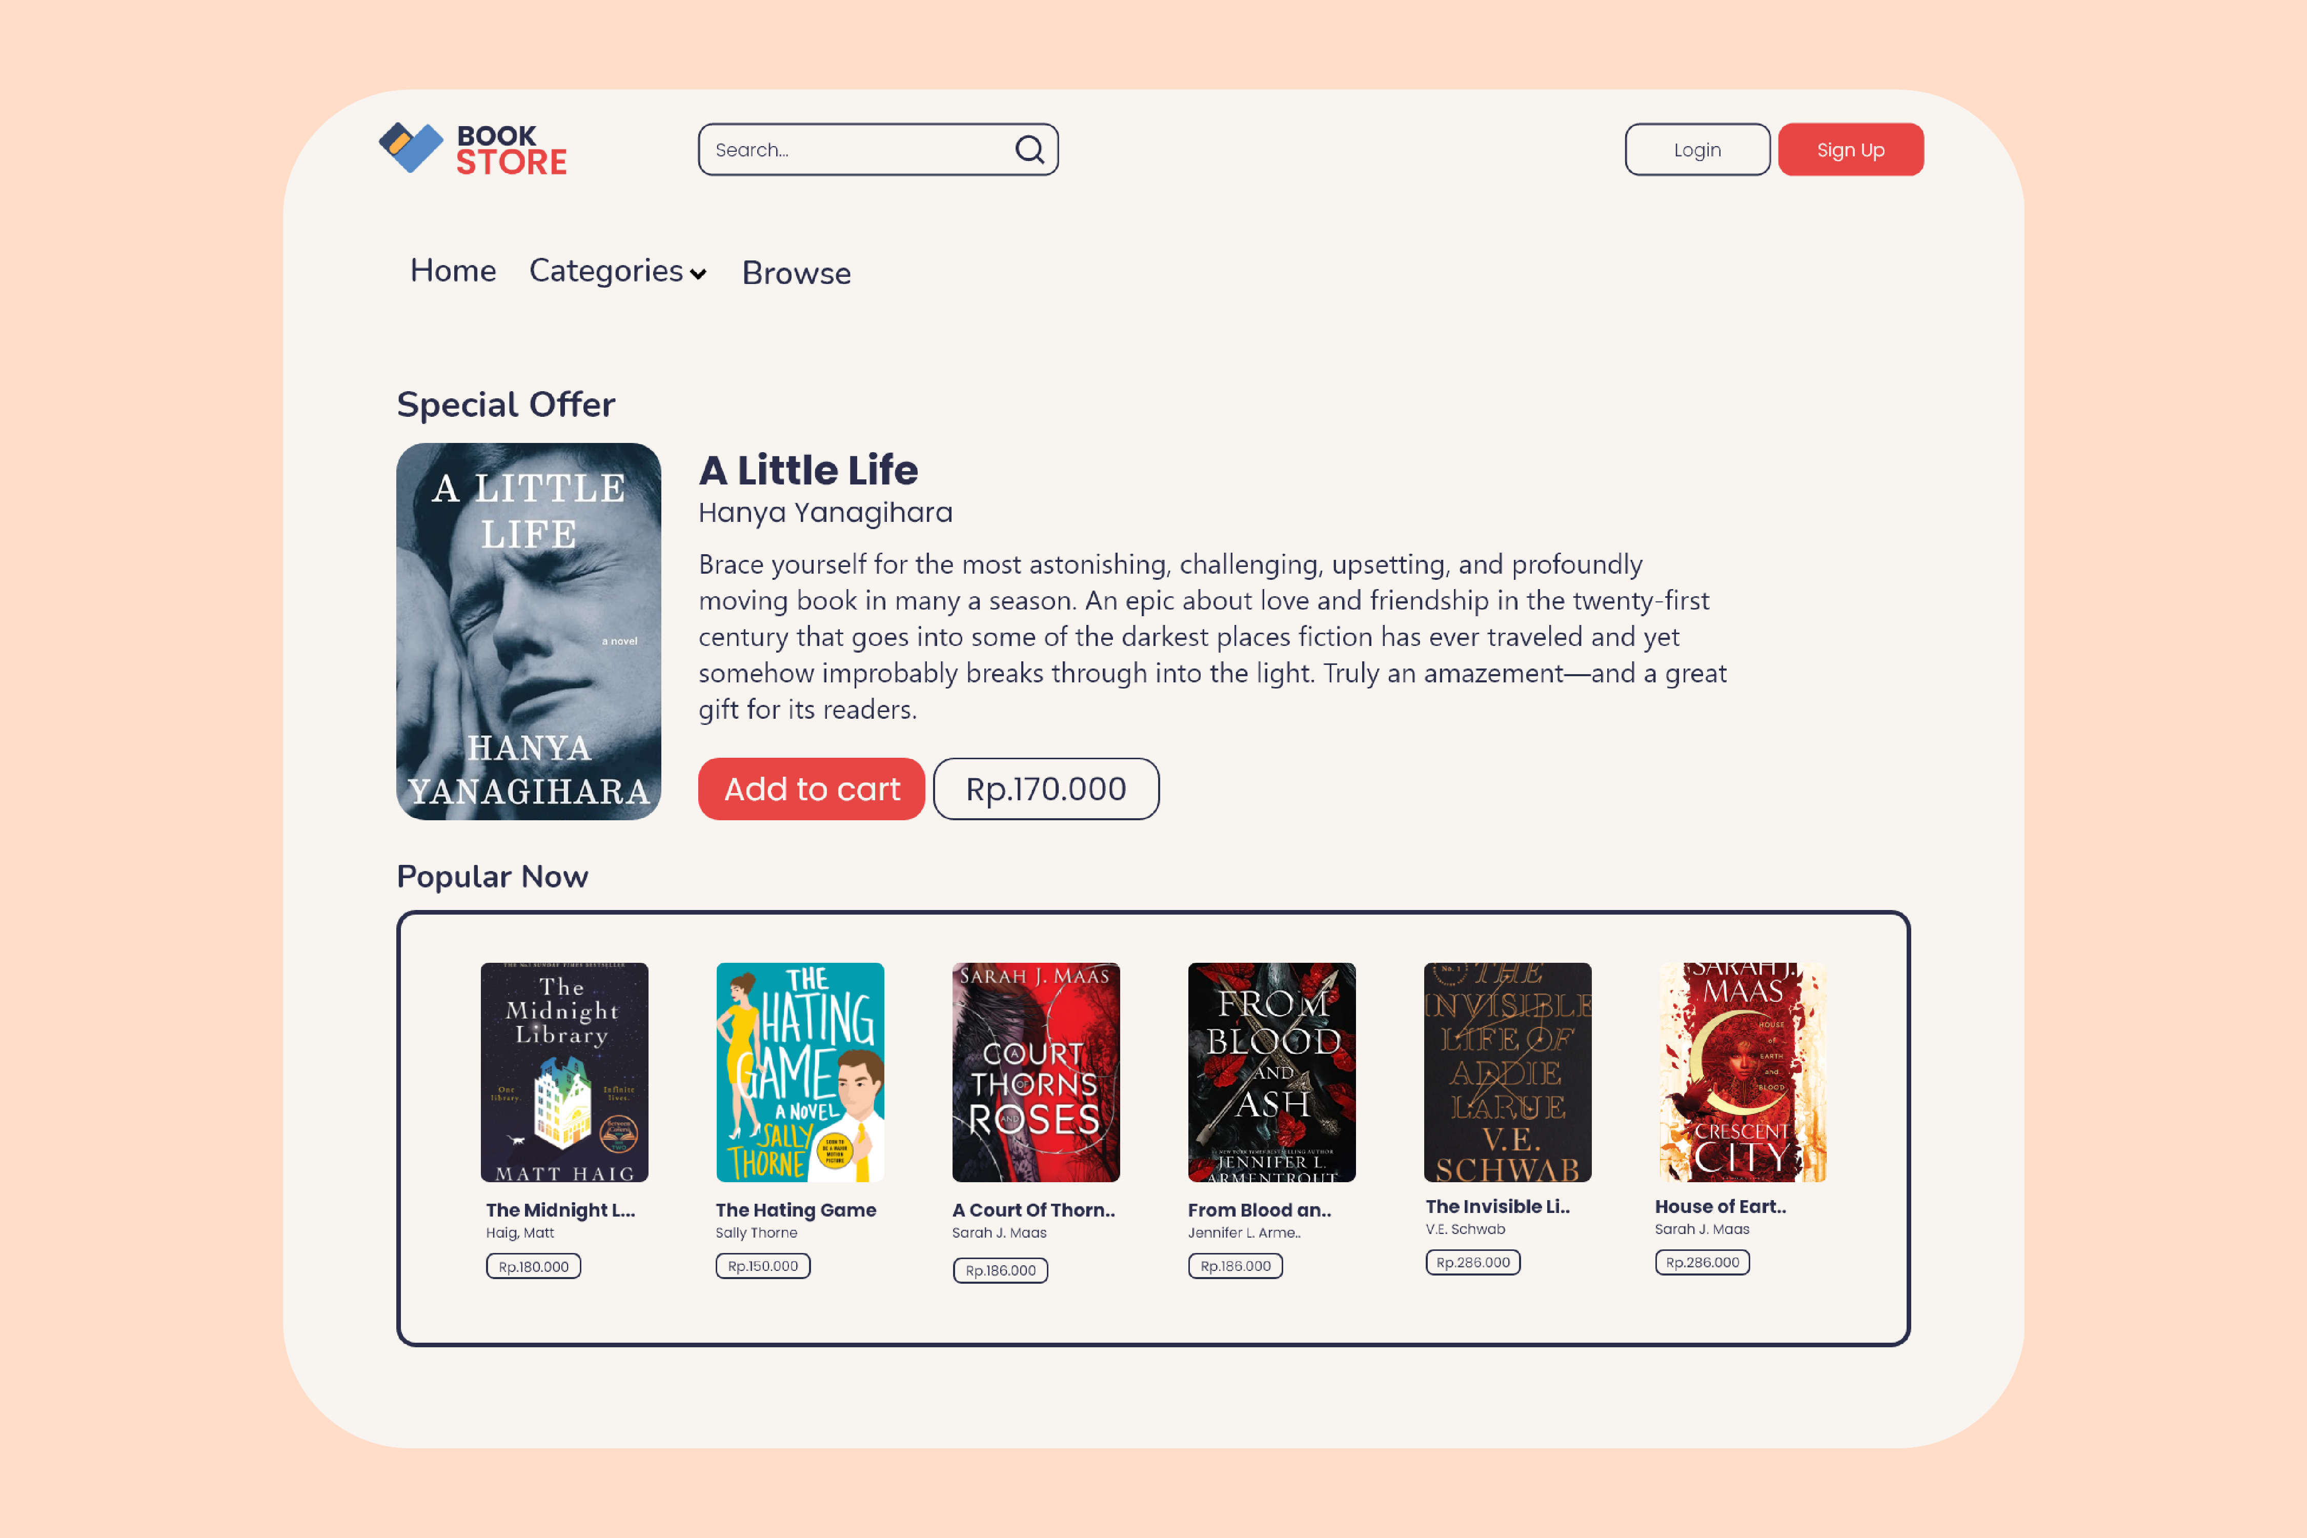Add A Little Life to cart
The width and height of the screenshot is (2307, 1538).
coord(811,788)
